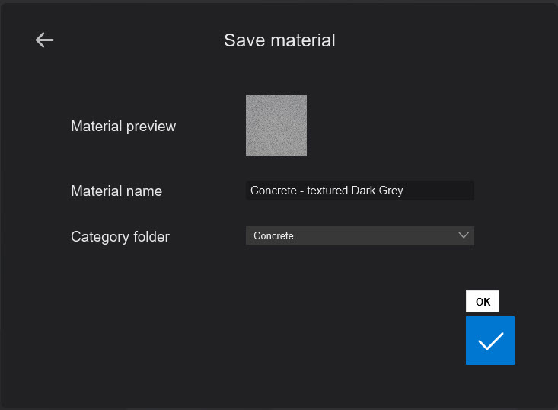The width and height of the screenshot is (558, 410).
Task: Click the grey concrete material preview thumbnail
Action: coord(276,126)
